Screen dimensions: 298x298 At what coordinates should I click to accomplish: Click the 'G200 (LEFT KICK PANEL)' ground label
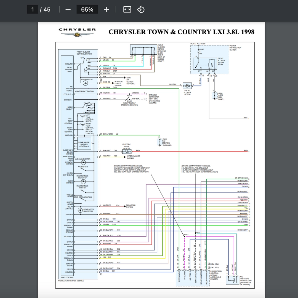221,96
